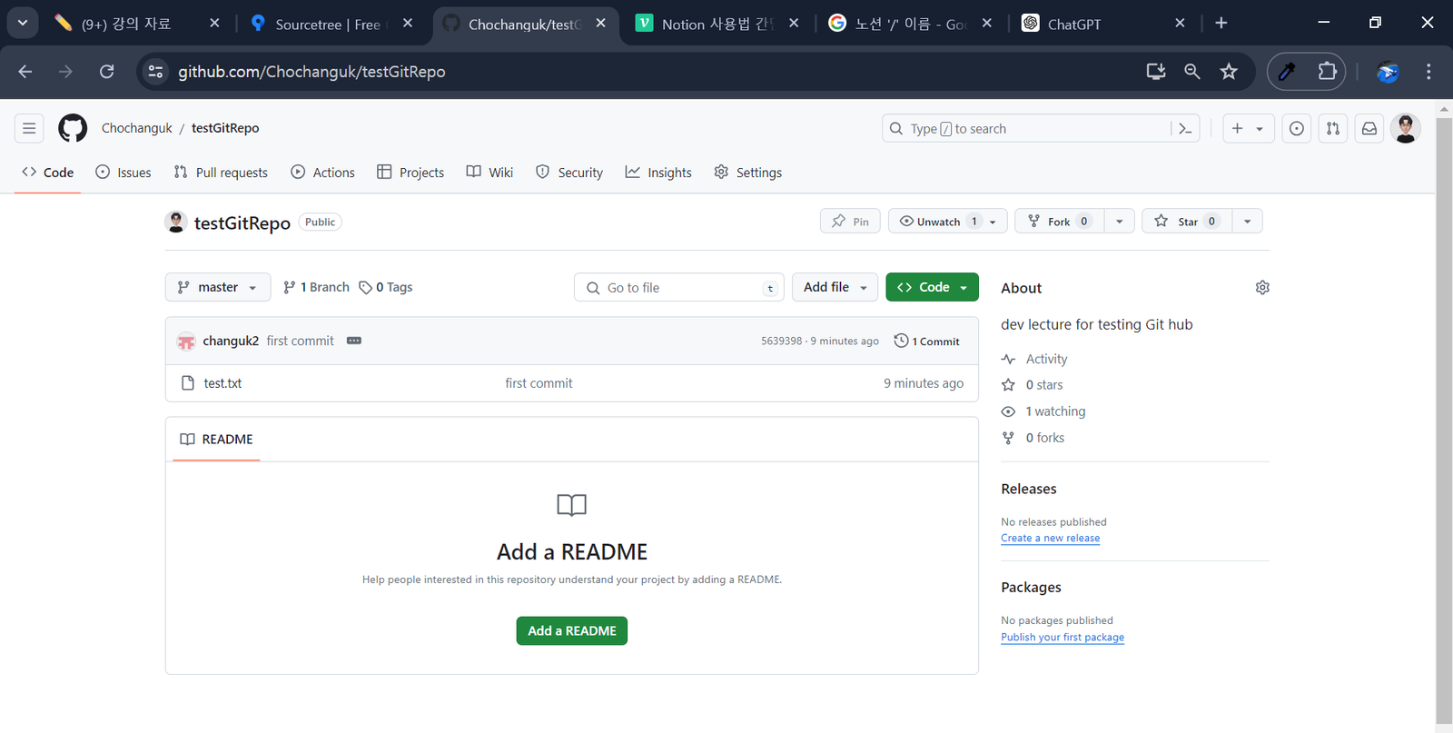Viewport: 1453px width, 733px height.
Task: Expand the create new dropdown arrow
Action: tap(1260, 129)
